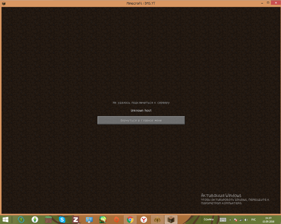The width and height of the screenshot is (281, 224).
Task: Open the Control Panel taskbar icon
Action: (x=89, y=220)
